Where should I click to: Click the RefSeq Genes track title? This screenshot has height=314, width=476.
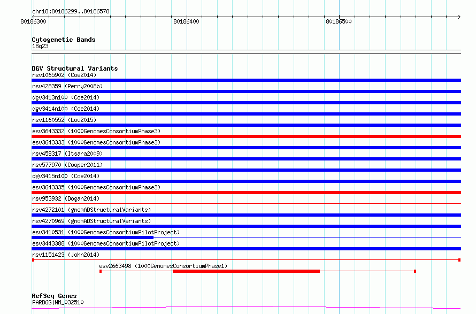pyautogui.click(x=54, y=296)
